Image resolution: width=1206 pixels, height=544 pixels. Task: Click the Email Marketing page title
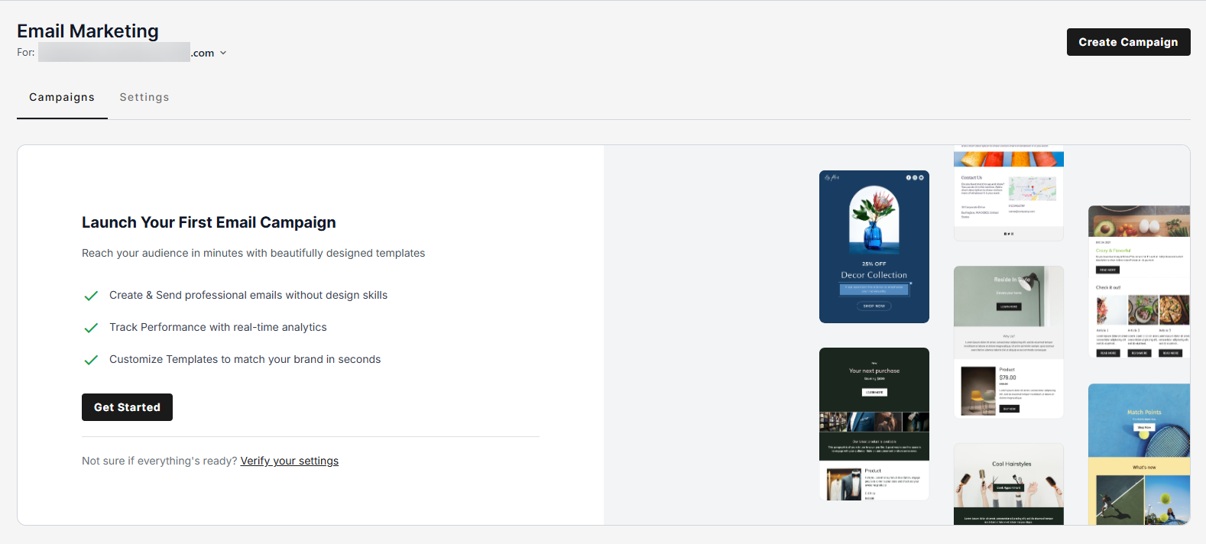pos(88,31)
